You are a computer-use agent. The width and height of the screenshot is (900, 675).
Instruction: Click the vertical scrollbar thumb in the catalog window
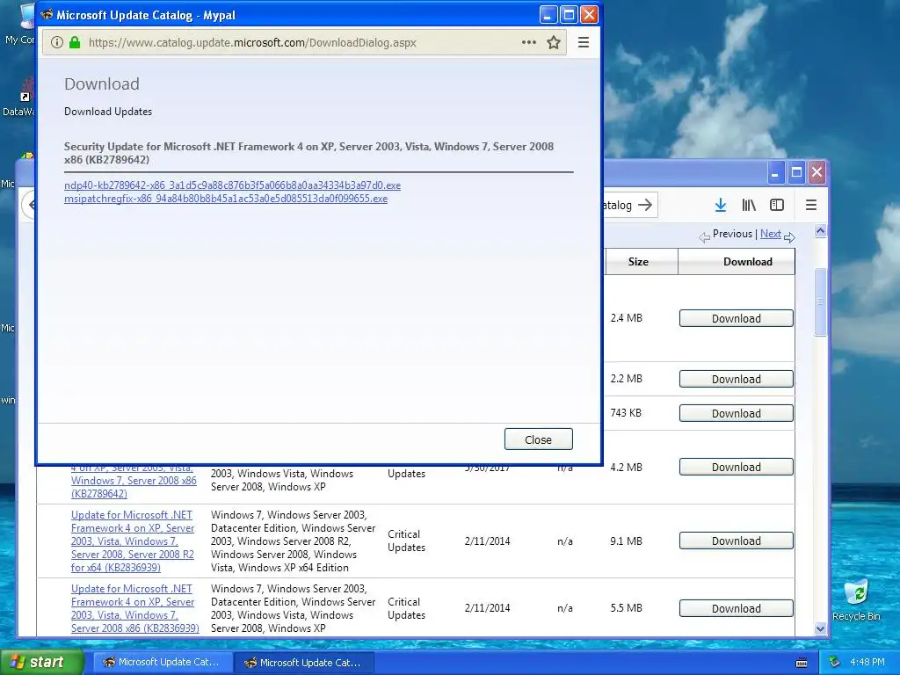(820, 302)
